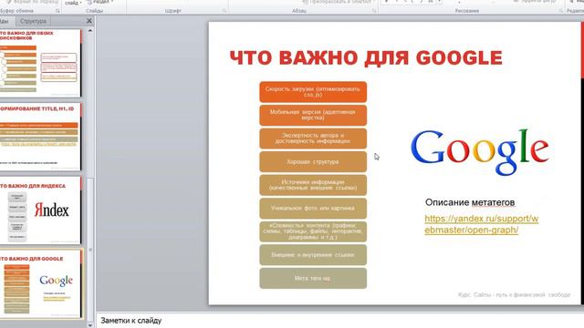
Task: Select the 'Формирование Title, H1' slide thumbnail
Action: point(39,137)
